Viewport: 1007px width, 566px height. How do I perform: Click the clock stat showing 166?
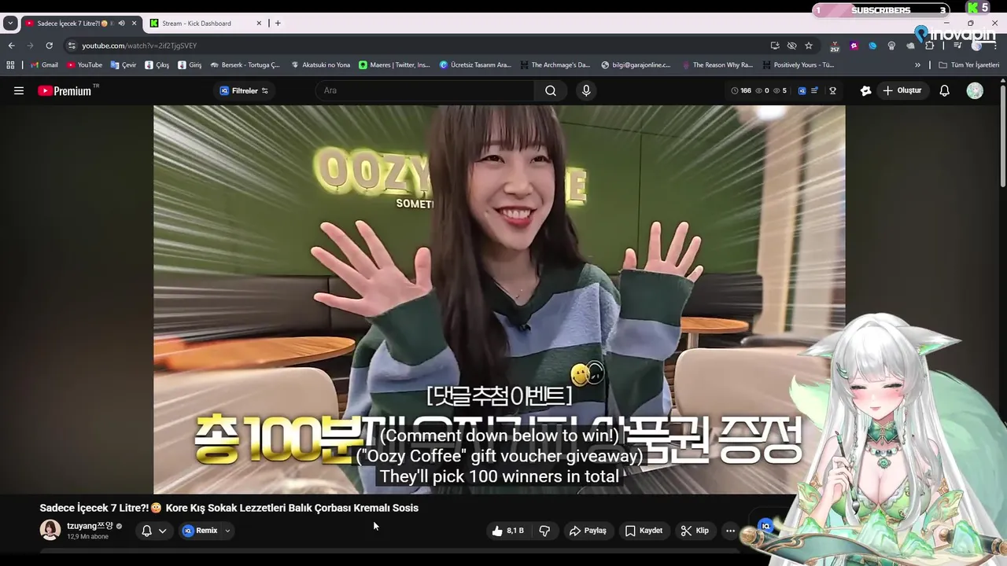coord(741,90)
